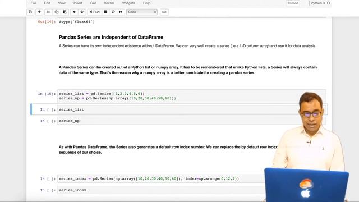Screen dimensions: 359x202
Task: Move selected cell down arrow
Action: click(82, 12)
